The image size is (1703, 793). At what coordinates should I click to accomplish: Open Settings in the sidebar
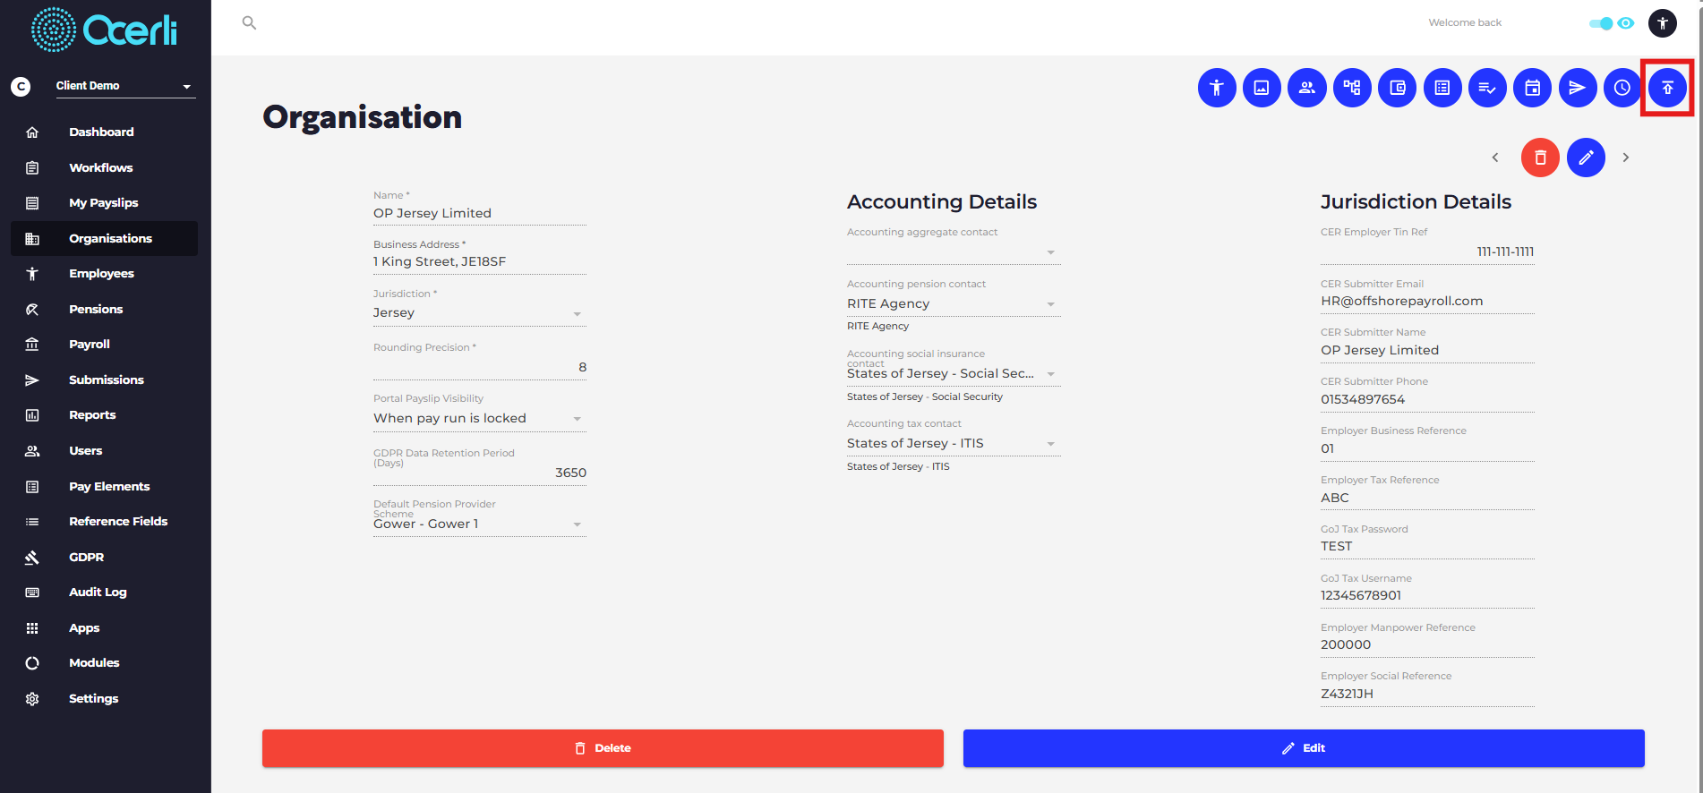tap(104, 699)
